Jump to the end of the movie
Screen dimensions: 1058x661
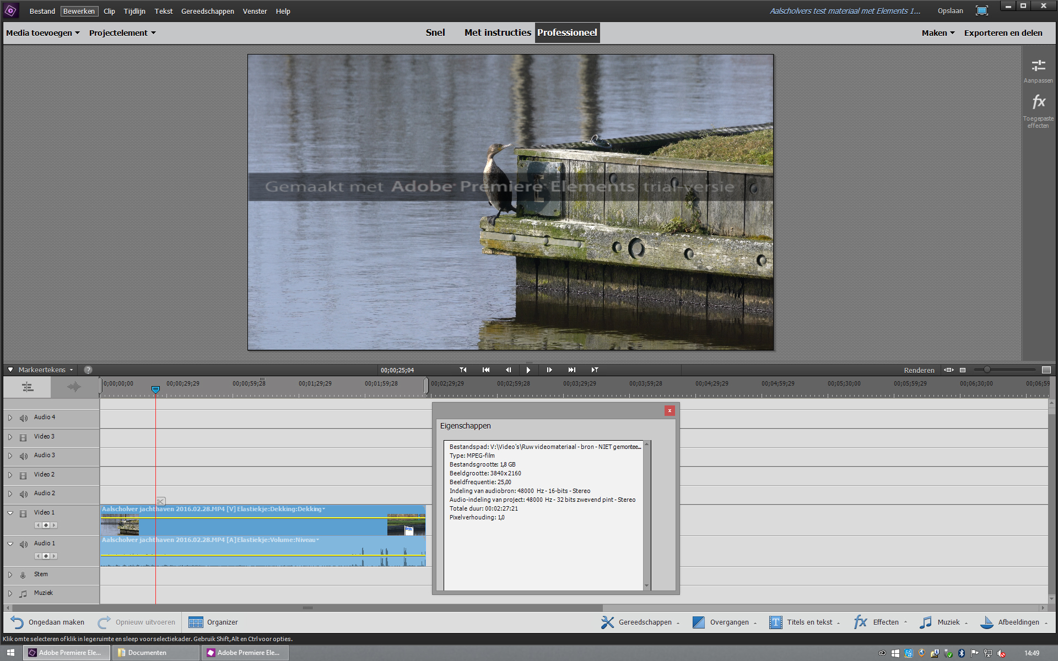tap(572, 370)
